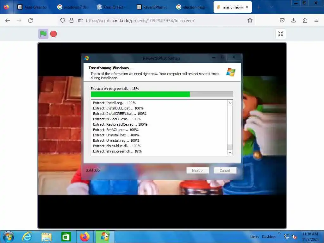Open Firefox View icon at tab bar start
Viewport: 324px width, 243px height.
(x=6, y=7)
